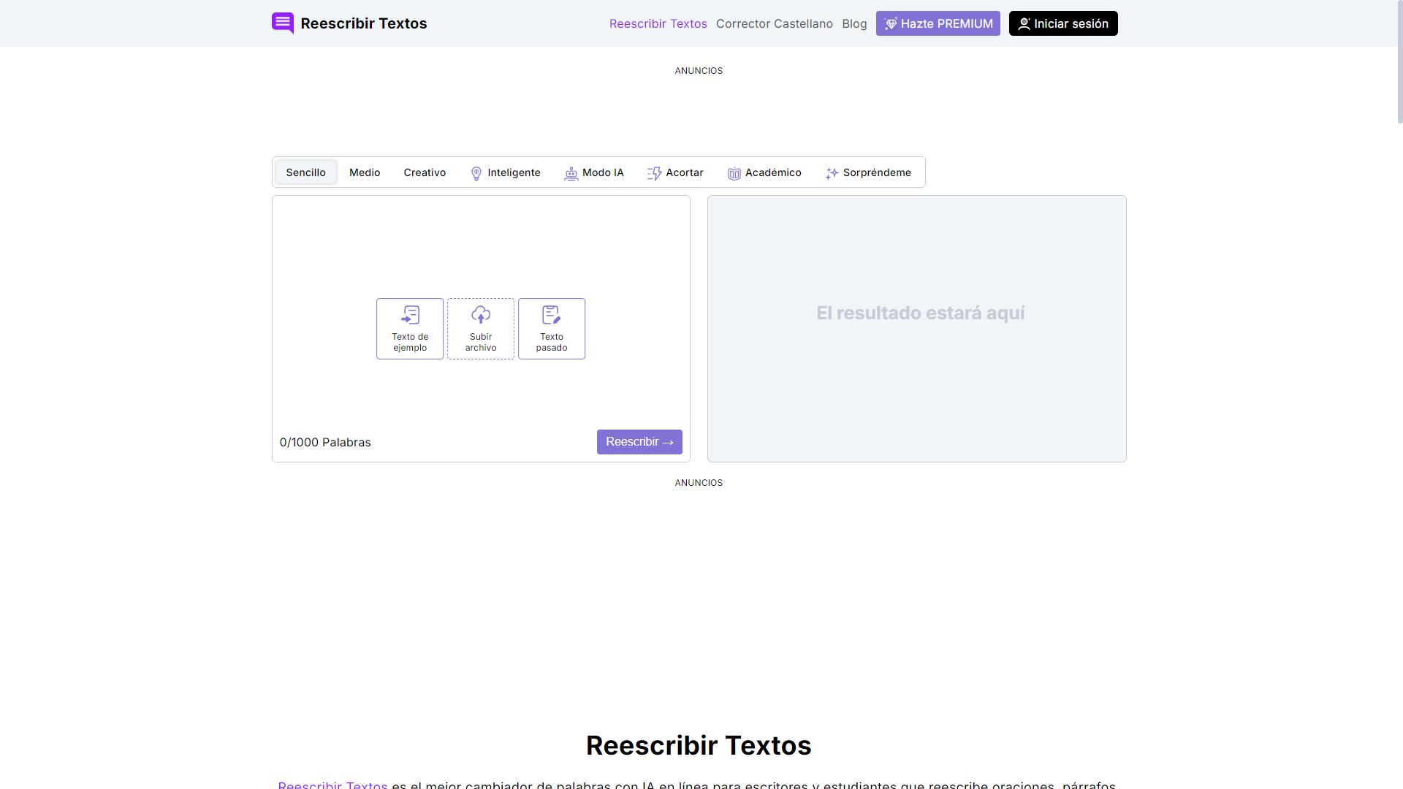
Task: Click the Reescribir Textos link in the description
Action: tap(332, 785)
